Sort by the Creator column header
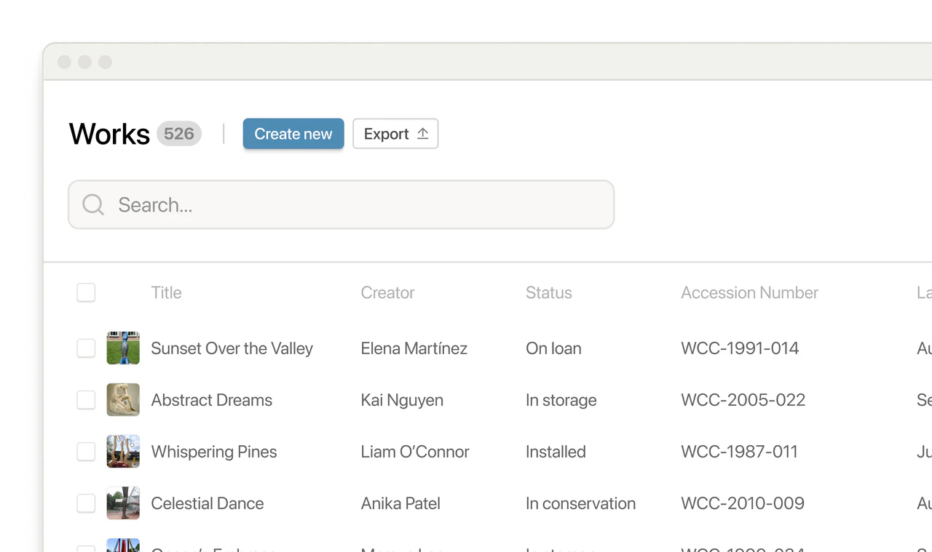The image size is (932, 552). click(x=387, y=292)
